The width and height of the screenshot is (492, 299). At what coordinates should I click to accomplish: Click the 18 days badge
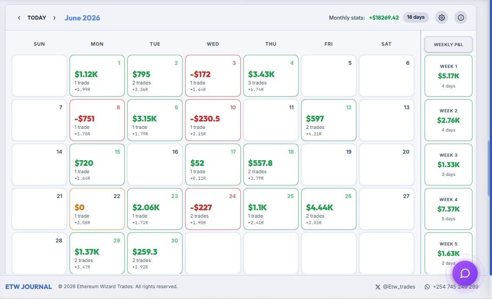pyautogui.click(x=416, y=17)
